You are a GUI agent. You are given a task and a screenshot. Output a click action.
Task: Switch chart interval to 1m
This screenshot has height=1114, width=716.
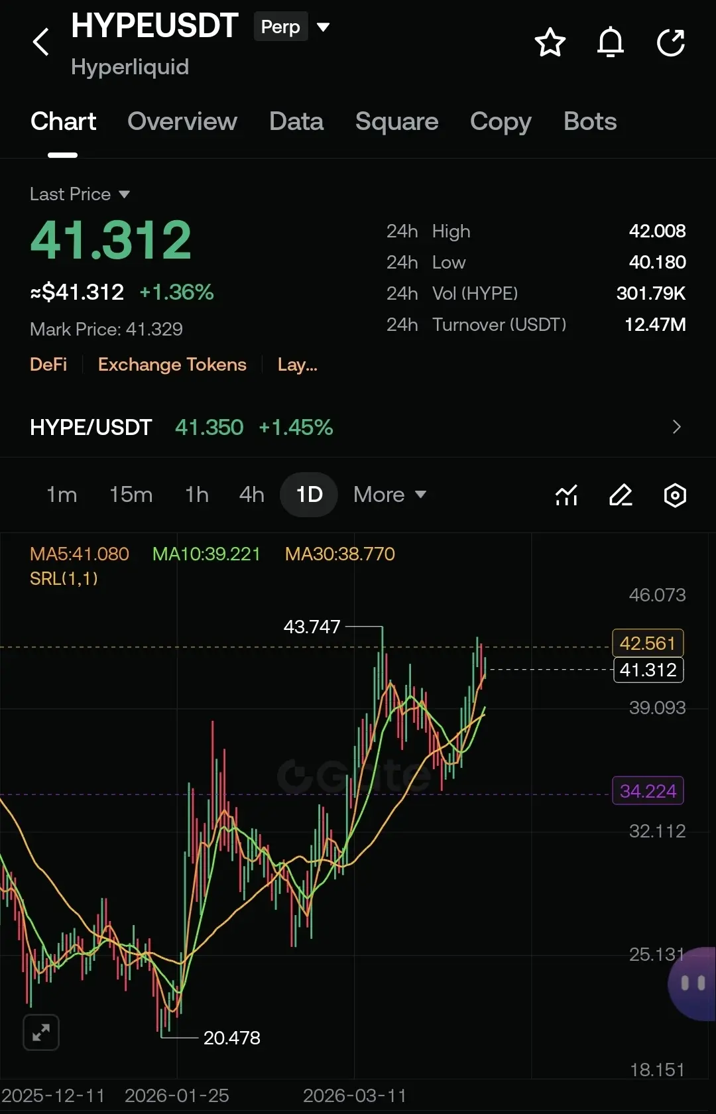tap(62, 495)
